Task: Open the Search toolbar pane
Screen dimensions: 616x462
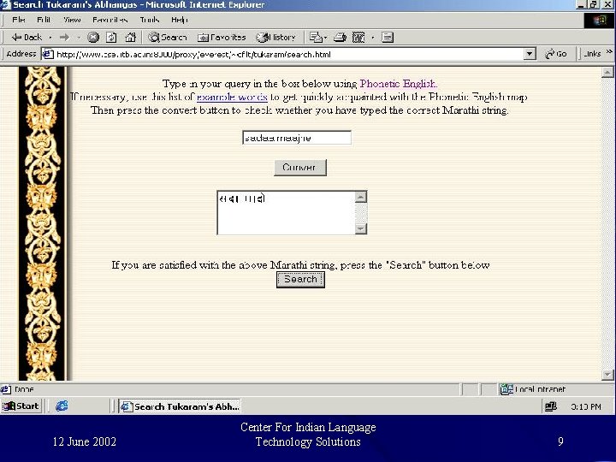Action: click(x=168, y=38)
